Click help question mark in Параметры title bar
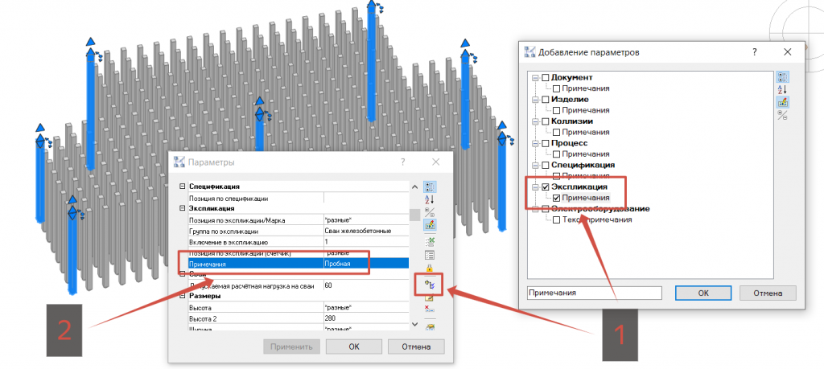 click(x=402, y=162)
